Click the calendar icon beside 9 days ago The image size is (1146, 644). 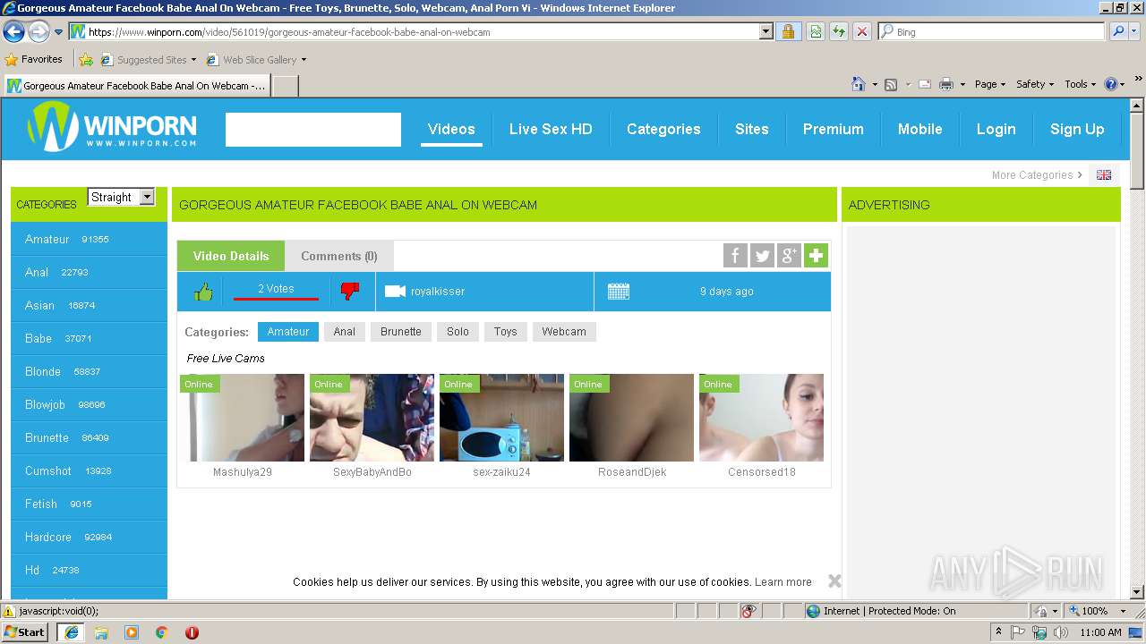point(619,292)
